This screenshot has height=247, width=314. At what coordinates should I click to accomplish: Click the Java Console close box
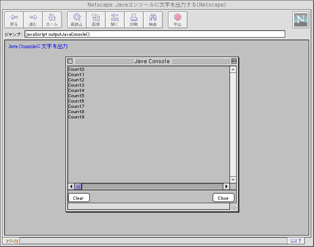pos(70,61)
